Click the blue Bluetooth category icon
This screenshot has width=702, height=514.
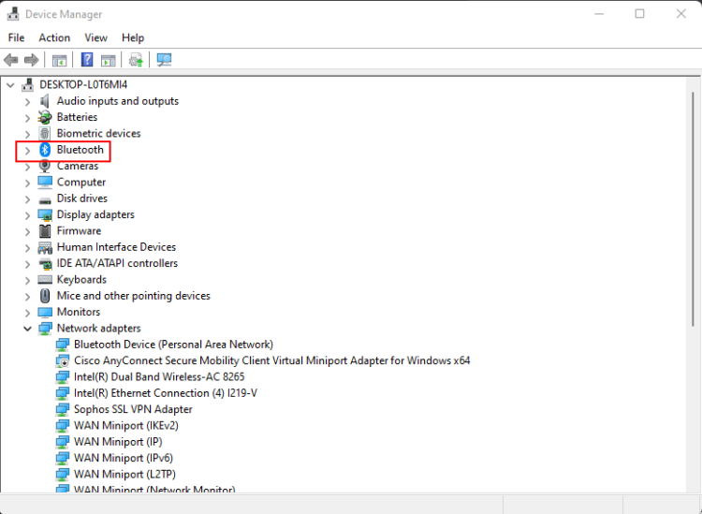coord(45,150)
